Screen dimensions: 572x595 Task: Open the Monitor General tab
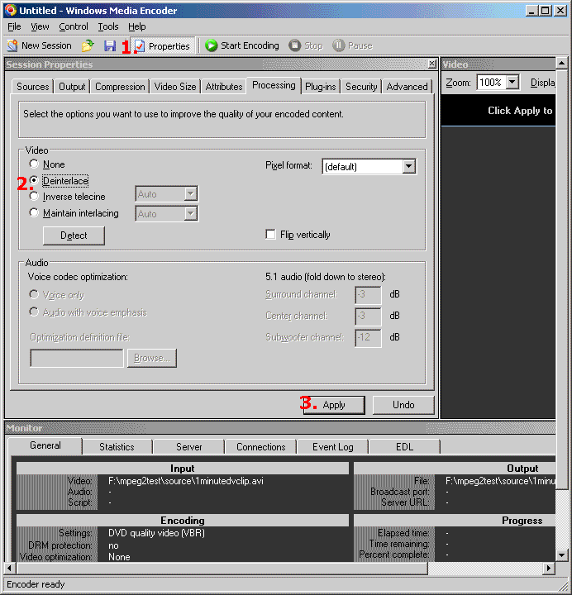45,445
